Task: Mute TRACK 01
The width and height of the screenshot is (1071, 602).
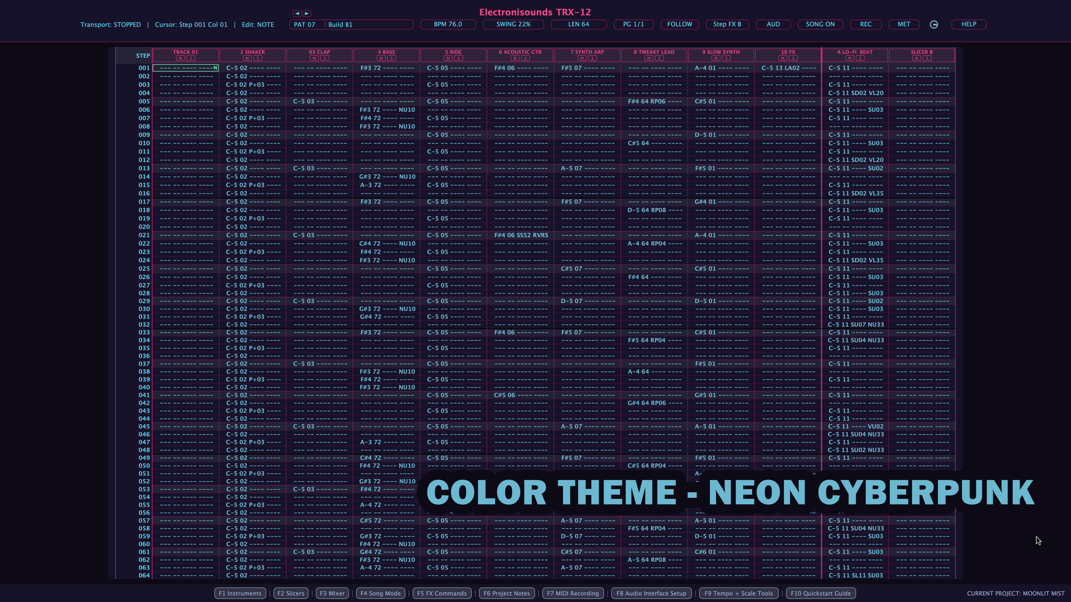Action: coord(180,58)
